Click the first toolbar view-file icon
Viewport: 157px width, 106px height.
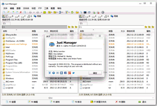tap(4, 12)
